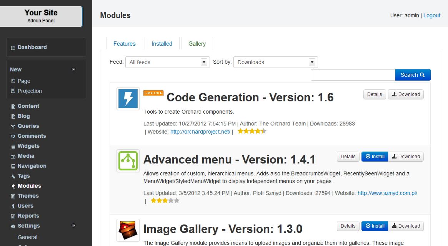Viewport: 448px width, 246px height.
Task: Click the Image Gallery module icon
Action: (128, 229)
